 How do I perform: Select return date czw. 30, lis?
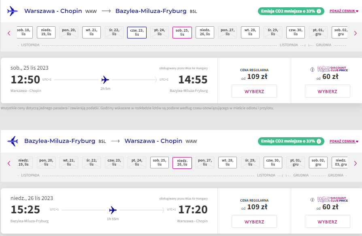tap(273, 163)
